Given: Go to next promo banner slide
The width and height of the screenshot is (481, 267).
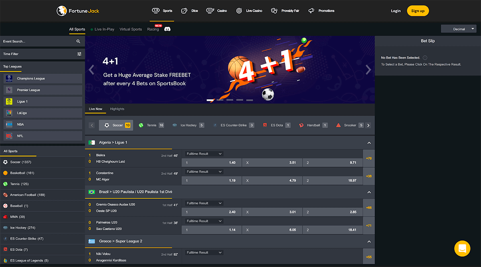Looking at the screenshot, I should point(368,70).
